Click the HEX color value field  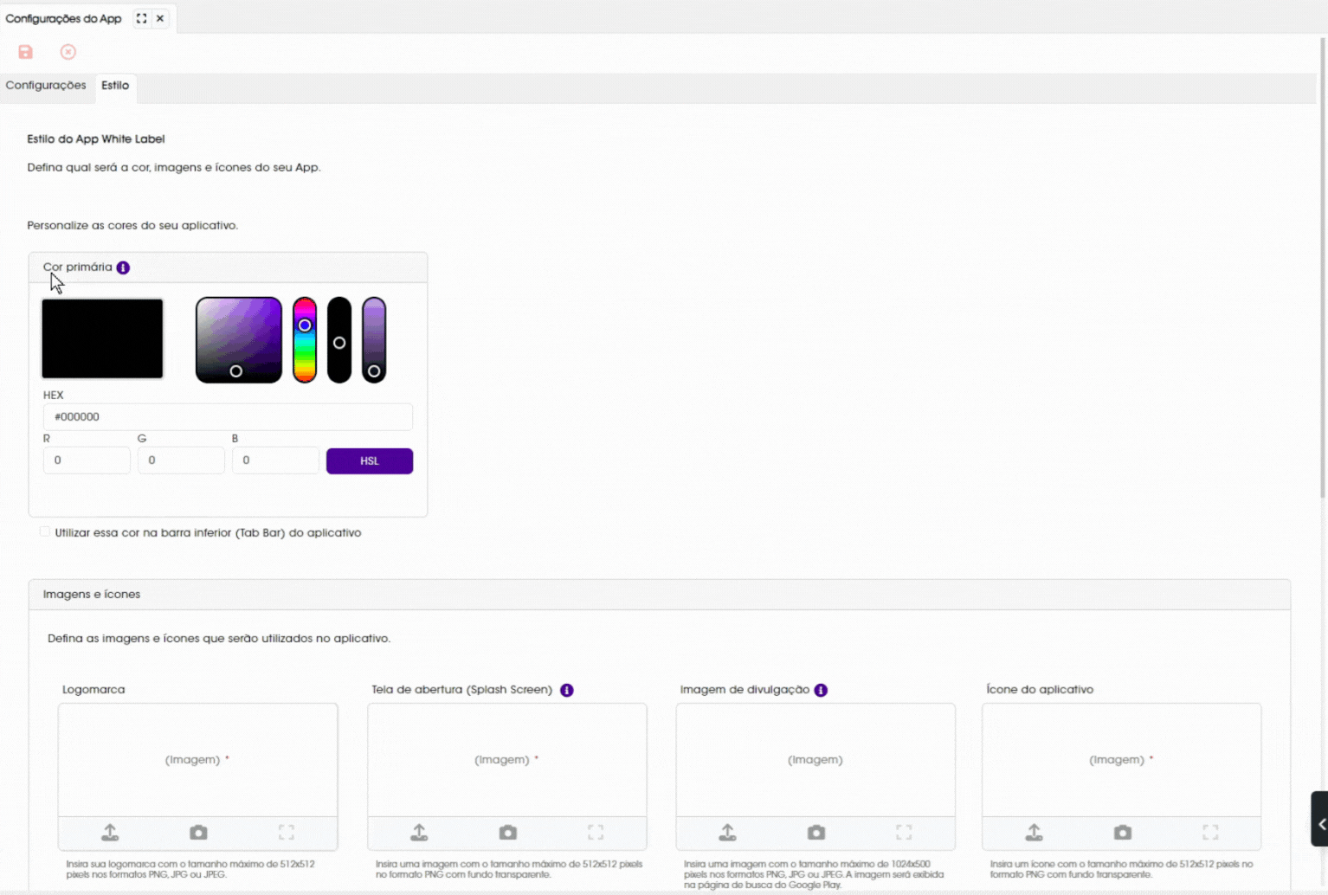click(228, 417)
